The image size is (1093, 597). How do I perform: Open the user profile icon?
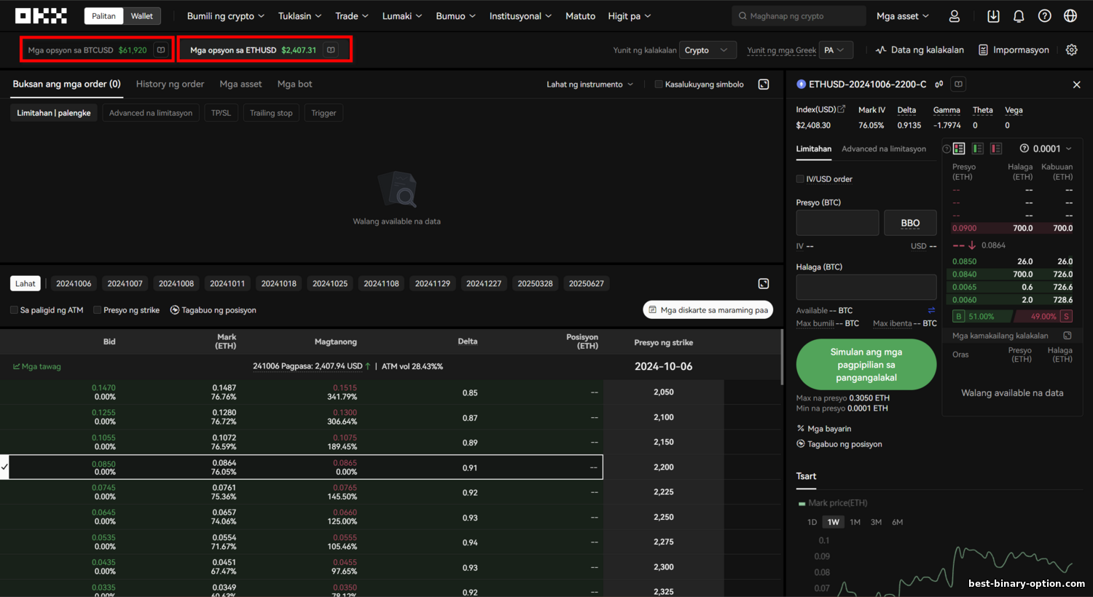(954, 16)
